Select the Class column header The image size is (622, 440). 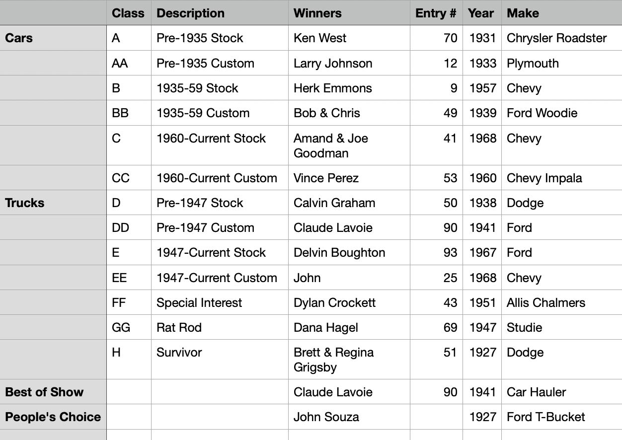pyautogui.click(x=129, y=13)
